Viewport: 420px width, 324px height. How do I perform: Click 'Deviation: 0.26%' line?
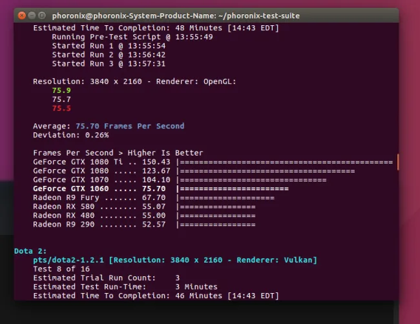pyautogui.click(x=70, y=135)
